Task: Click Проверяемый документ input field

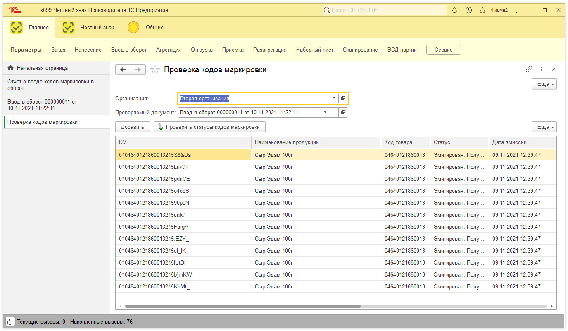Action: click(x=249, y=112)
